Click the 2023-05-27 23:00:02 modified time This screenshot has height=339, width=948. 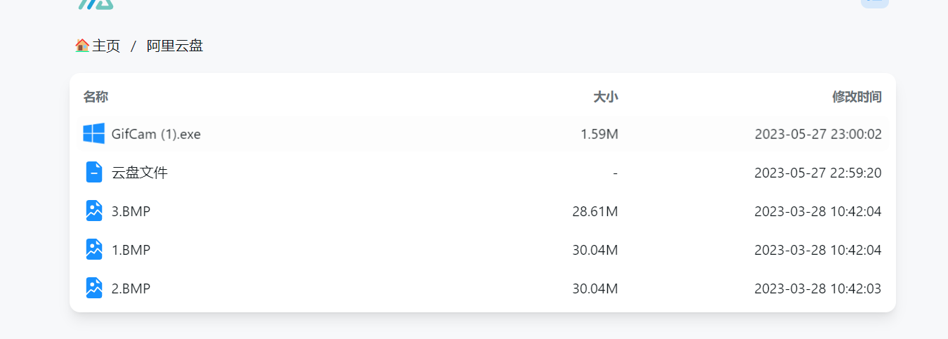(x=818, y=134)
